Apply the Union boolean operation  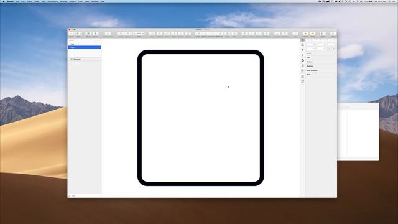tap(198, 34)
